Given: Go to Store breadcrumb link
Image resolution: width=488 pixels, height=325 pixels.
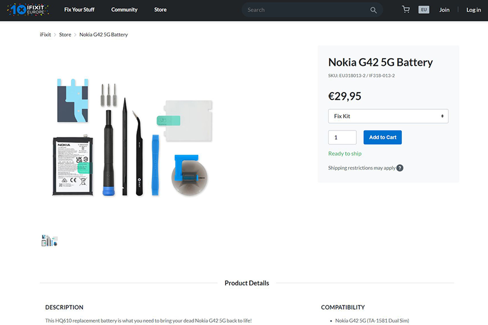Looking at the screenshot, I should click(x=65, y=35).
